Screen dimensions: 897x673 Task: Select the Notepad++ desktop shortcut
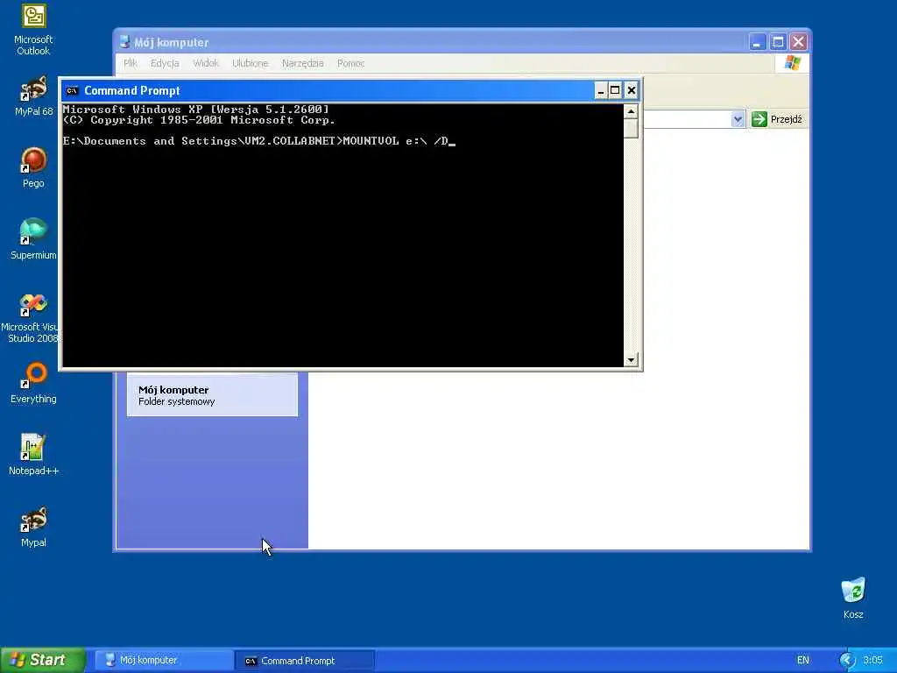[33, 455]
